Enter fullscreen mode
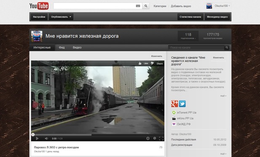The width and height of the screenshot is (260, 157). click(161, 139)
